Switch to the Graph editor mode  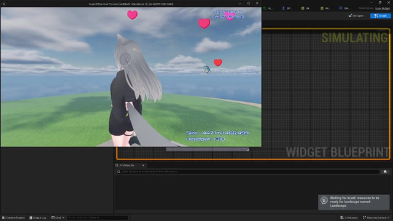(x=380, y=16)
